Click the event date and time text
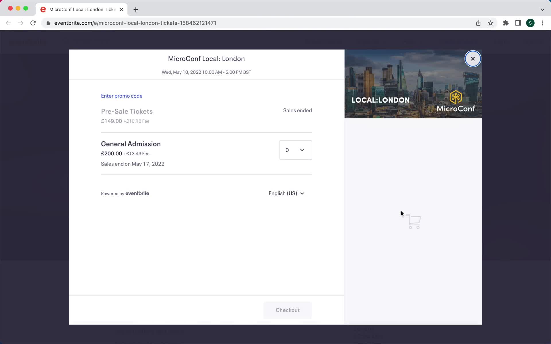The image size is (551, 344). click(x=206, y=72)
